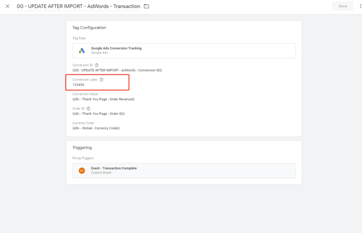Click the Firing Triggers label

(83, 158)
